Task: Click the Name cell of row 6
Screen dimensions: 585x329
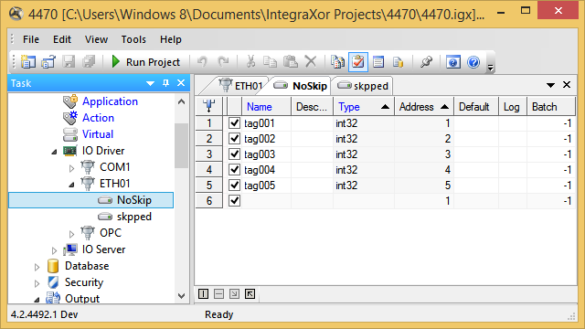Action: [x=266, y=201]
